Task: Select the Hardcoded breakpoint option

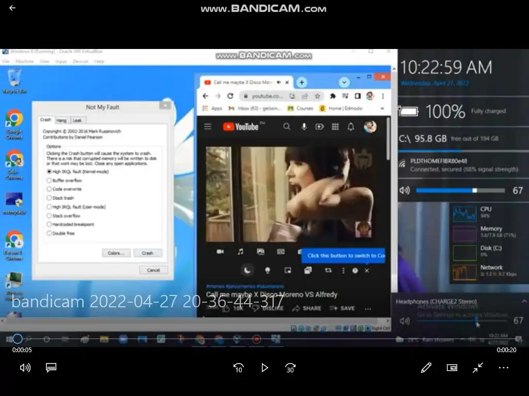Action: pyautogui.click(x=70, y=224)
